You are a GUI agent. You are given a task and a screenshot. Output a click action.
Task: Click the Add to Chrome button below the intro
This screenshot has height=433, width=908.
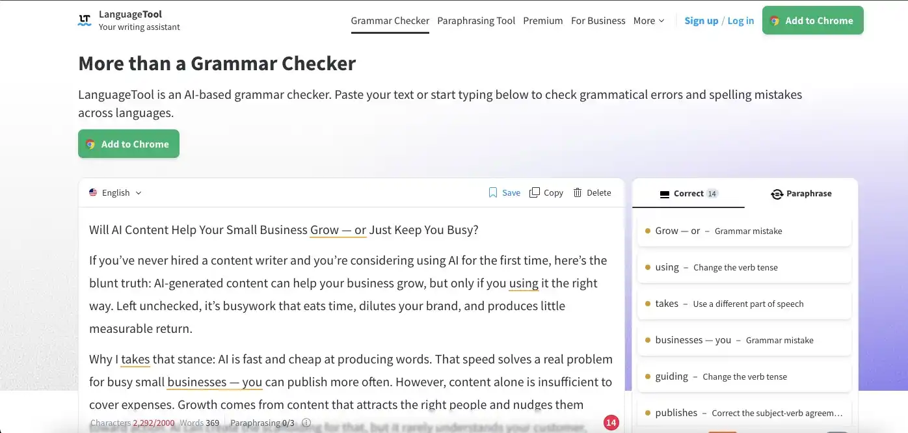coord(129,144)
